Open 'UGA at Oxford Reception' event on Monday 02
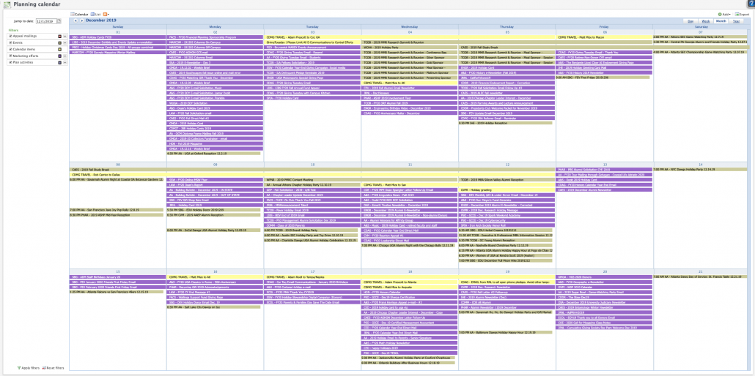Image resolution: width=755 pixels, height=376 pixels. pyautogui.click(x=214, y=154)
